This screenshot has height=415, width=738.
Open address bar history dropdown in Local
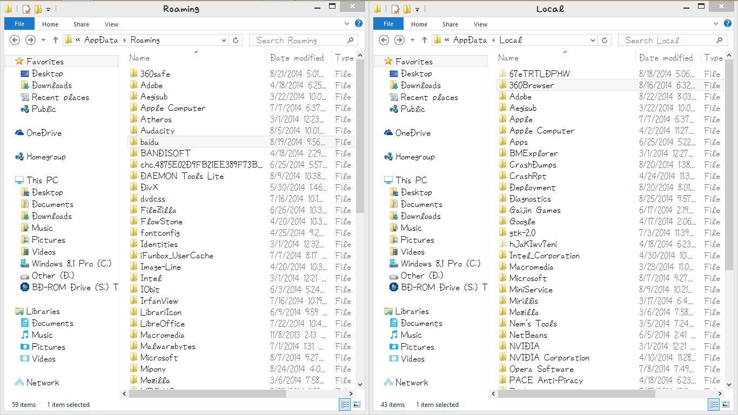pos(593,40)
